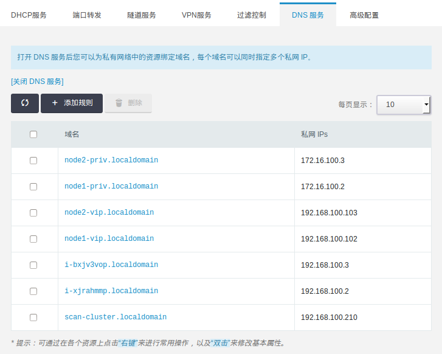
Task: Click the 删除 trash delete button
Action: coord(128,103)
